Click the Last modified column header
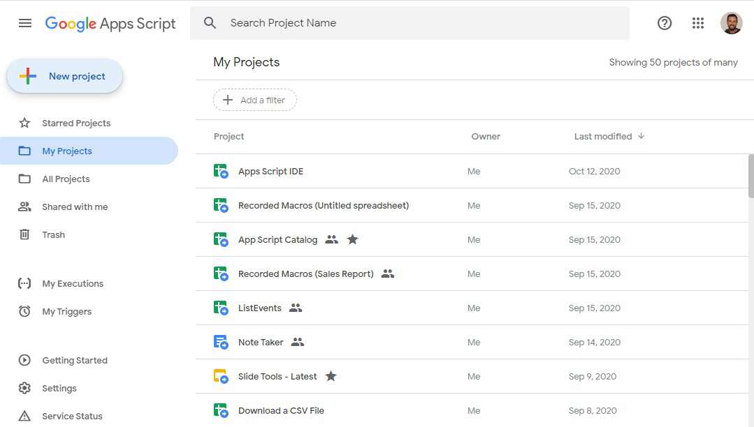 point(603,137)
